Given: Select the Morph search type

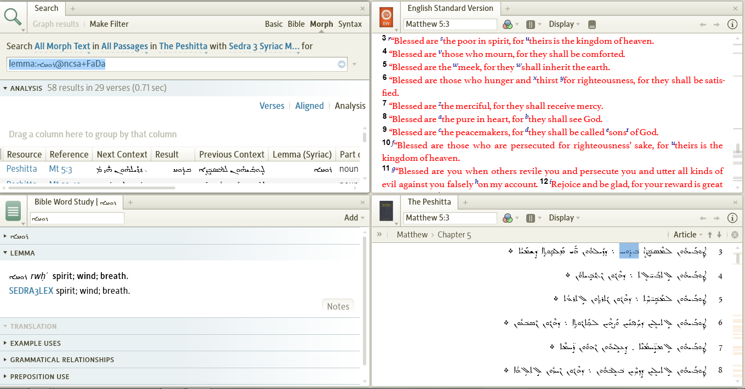Looking at the screenshot, I should pos(321,24).
